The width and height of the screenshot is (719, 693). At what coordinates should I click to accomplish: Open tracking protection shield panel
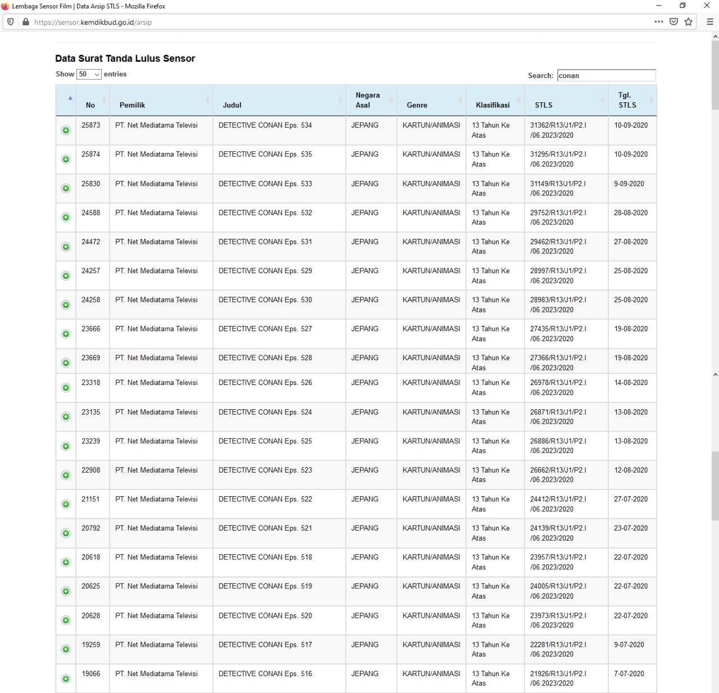[x=11, y=22]
